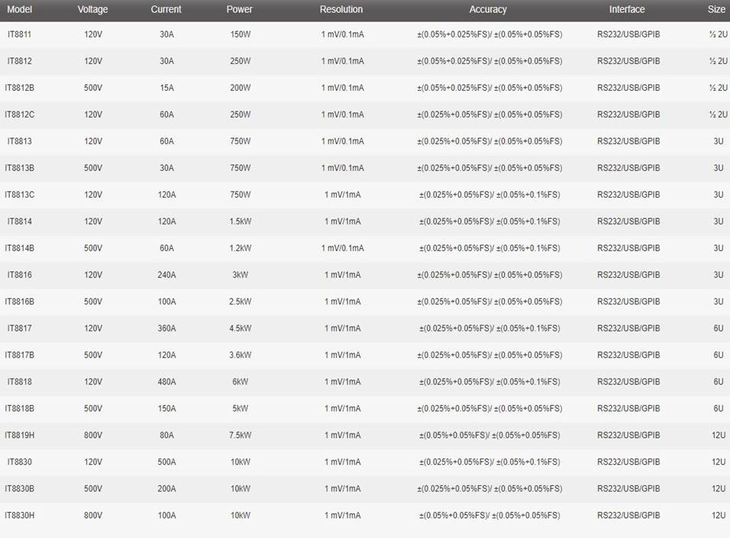Screen dimensions: 730x538
Task: Click the 360A current value
Action: point(167,328)
